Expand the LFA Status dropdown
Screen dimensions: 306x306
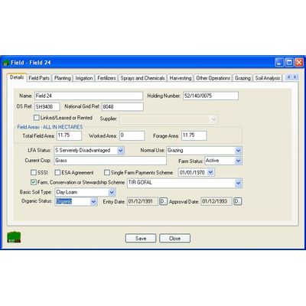click(121, 151)
